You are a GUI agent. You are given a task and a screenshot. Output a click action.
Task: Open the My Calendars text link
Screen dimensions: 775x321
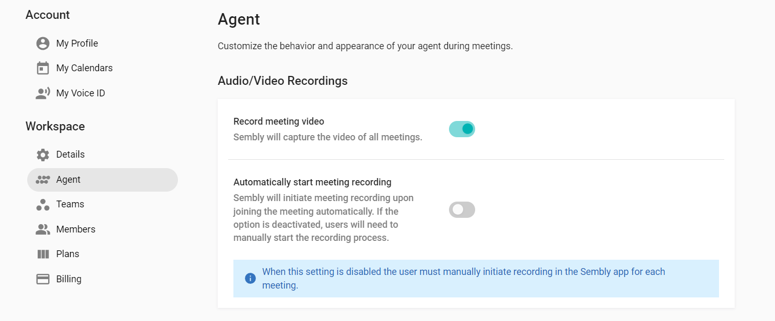[84, 68]
